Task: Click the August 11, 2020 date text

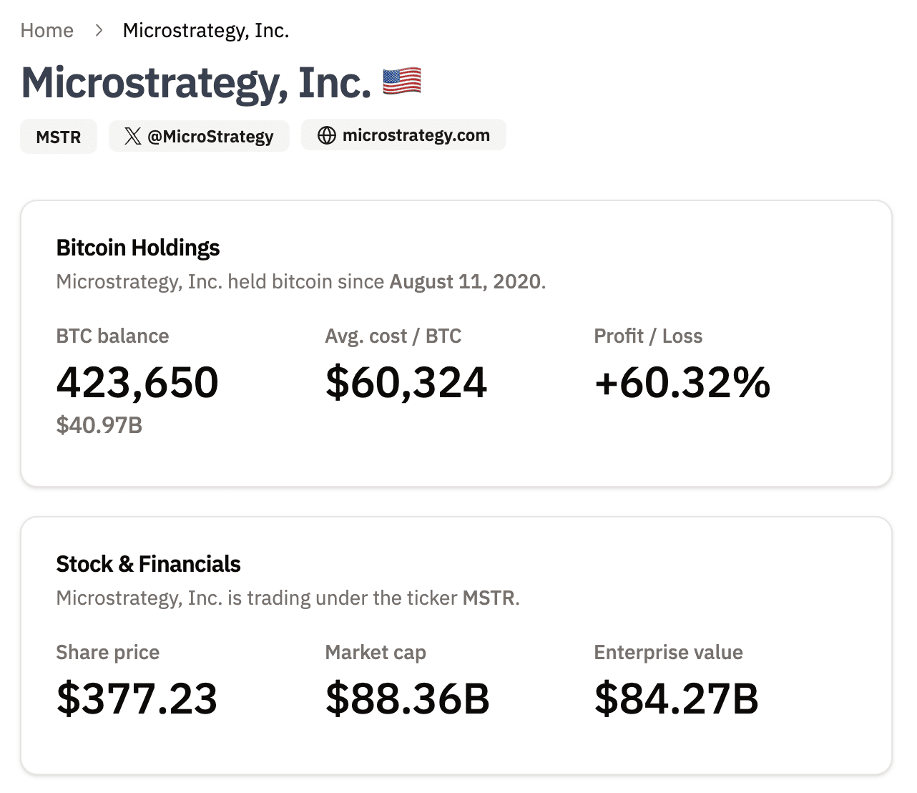Action: coord(465,282)
